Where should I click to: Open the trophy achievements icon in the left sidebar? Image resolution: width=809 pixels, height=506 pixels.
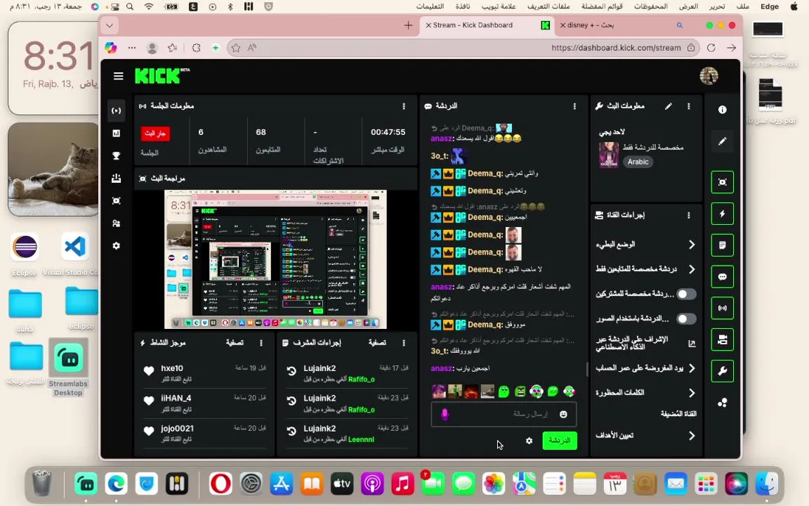pos(116,155)
